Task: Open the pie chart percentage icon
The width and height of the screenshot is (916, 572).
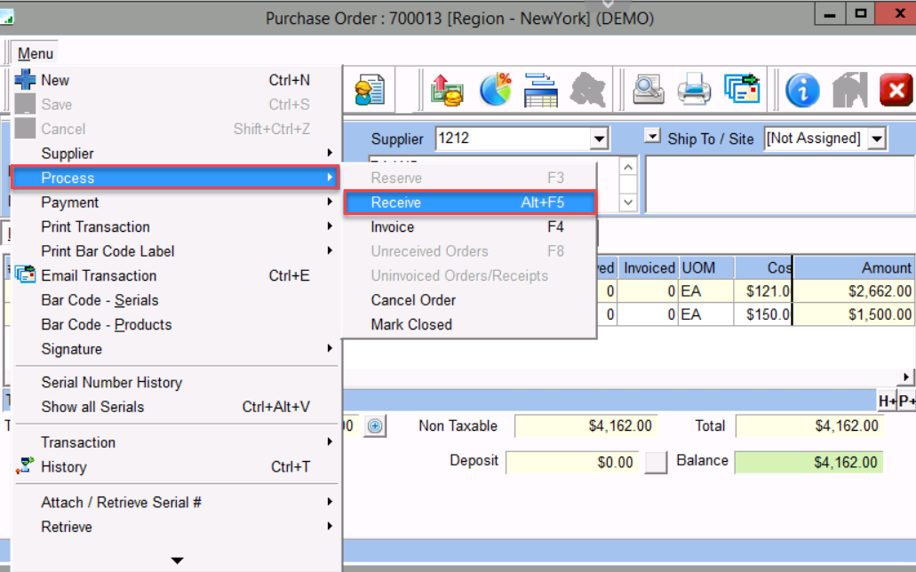Action: [496, 90]
